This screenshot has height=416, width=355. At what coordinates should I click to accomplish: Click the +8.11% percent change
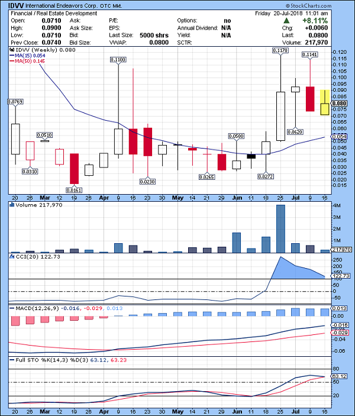(x=315, y=21)
